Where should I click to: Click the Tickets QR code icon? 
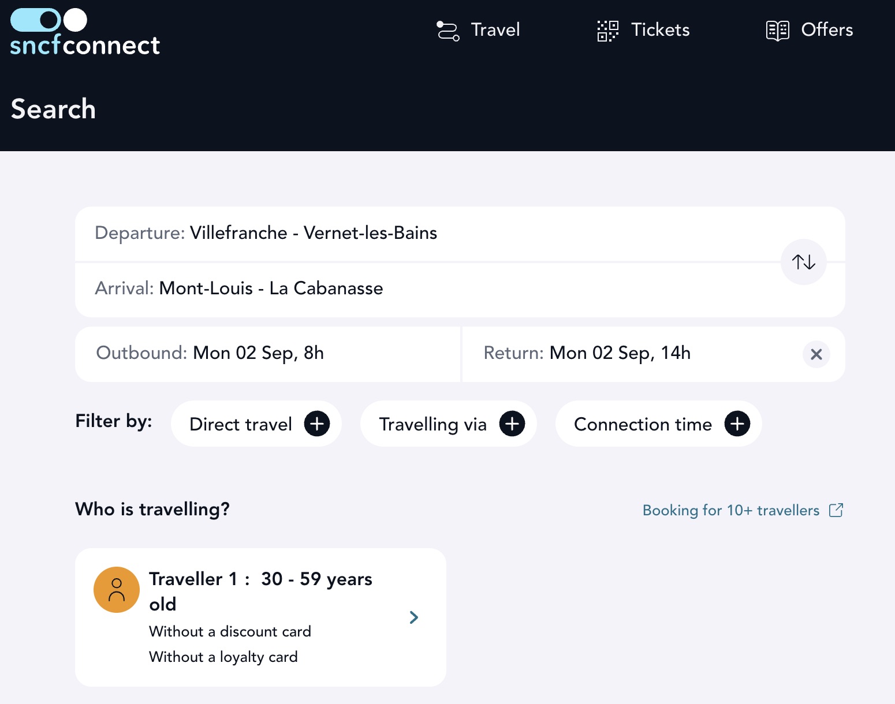pyautogui.click(x=607, y=31)
